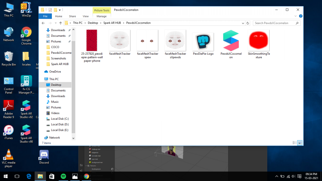Open the File ribbon tab
This screenshot has height=181, width=322.
[x=45, y=16]
